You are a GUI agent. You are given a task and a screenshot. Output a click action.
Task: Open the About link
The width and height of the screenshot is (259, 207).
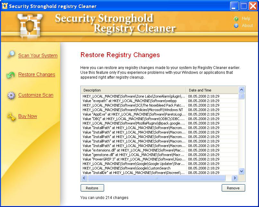coord(247,26)
